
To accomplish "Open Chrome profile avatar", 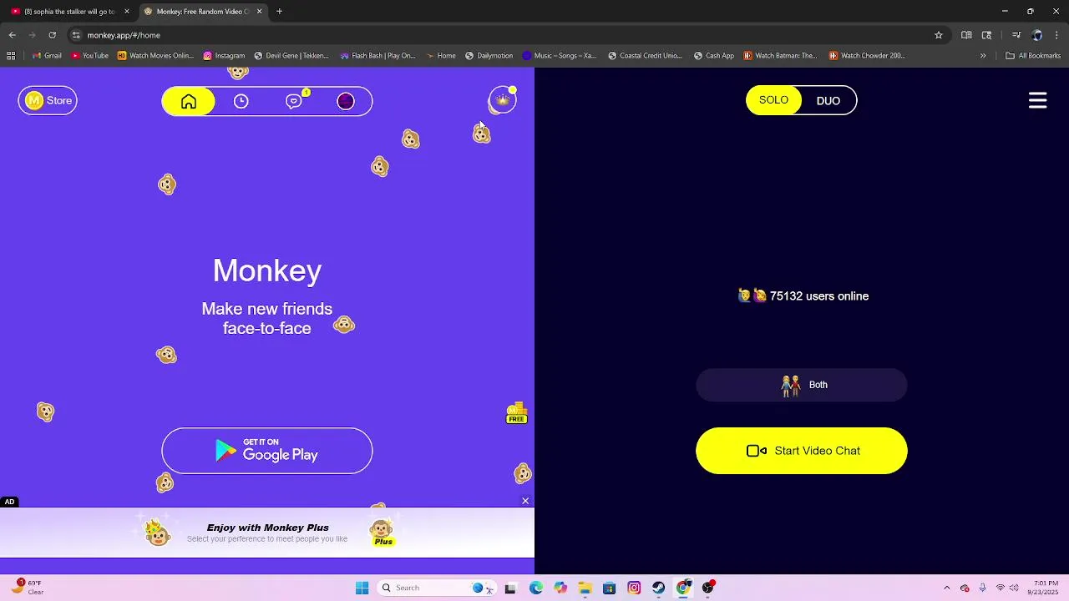I will point(1036,35).
